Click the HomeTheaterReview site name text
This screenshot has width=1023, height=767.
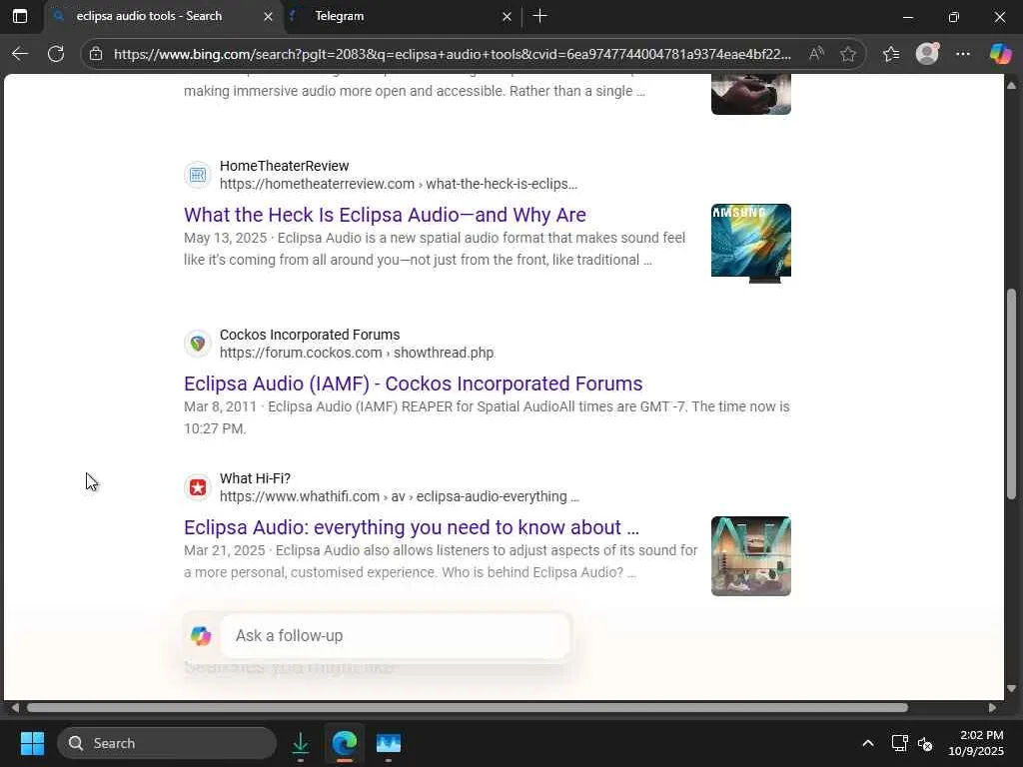click(x=285, y=166)
